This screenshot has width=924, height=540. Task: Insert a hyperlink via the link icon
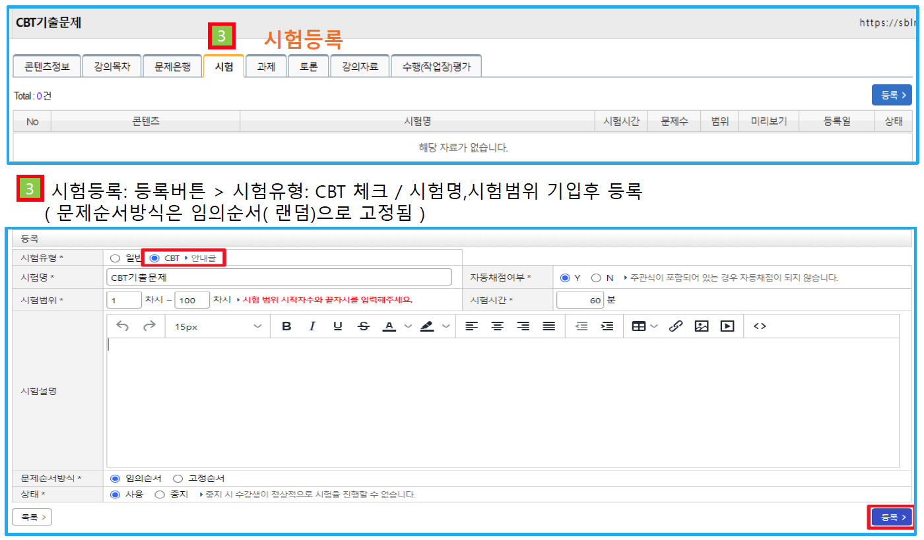[x=675, y=326]
